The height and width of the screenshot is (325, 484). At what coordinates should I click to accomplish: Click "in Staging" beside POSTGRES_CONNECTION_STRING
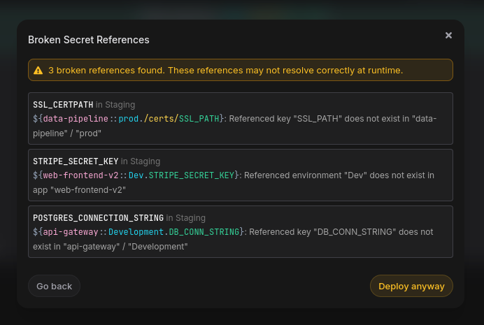(186, 218)
